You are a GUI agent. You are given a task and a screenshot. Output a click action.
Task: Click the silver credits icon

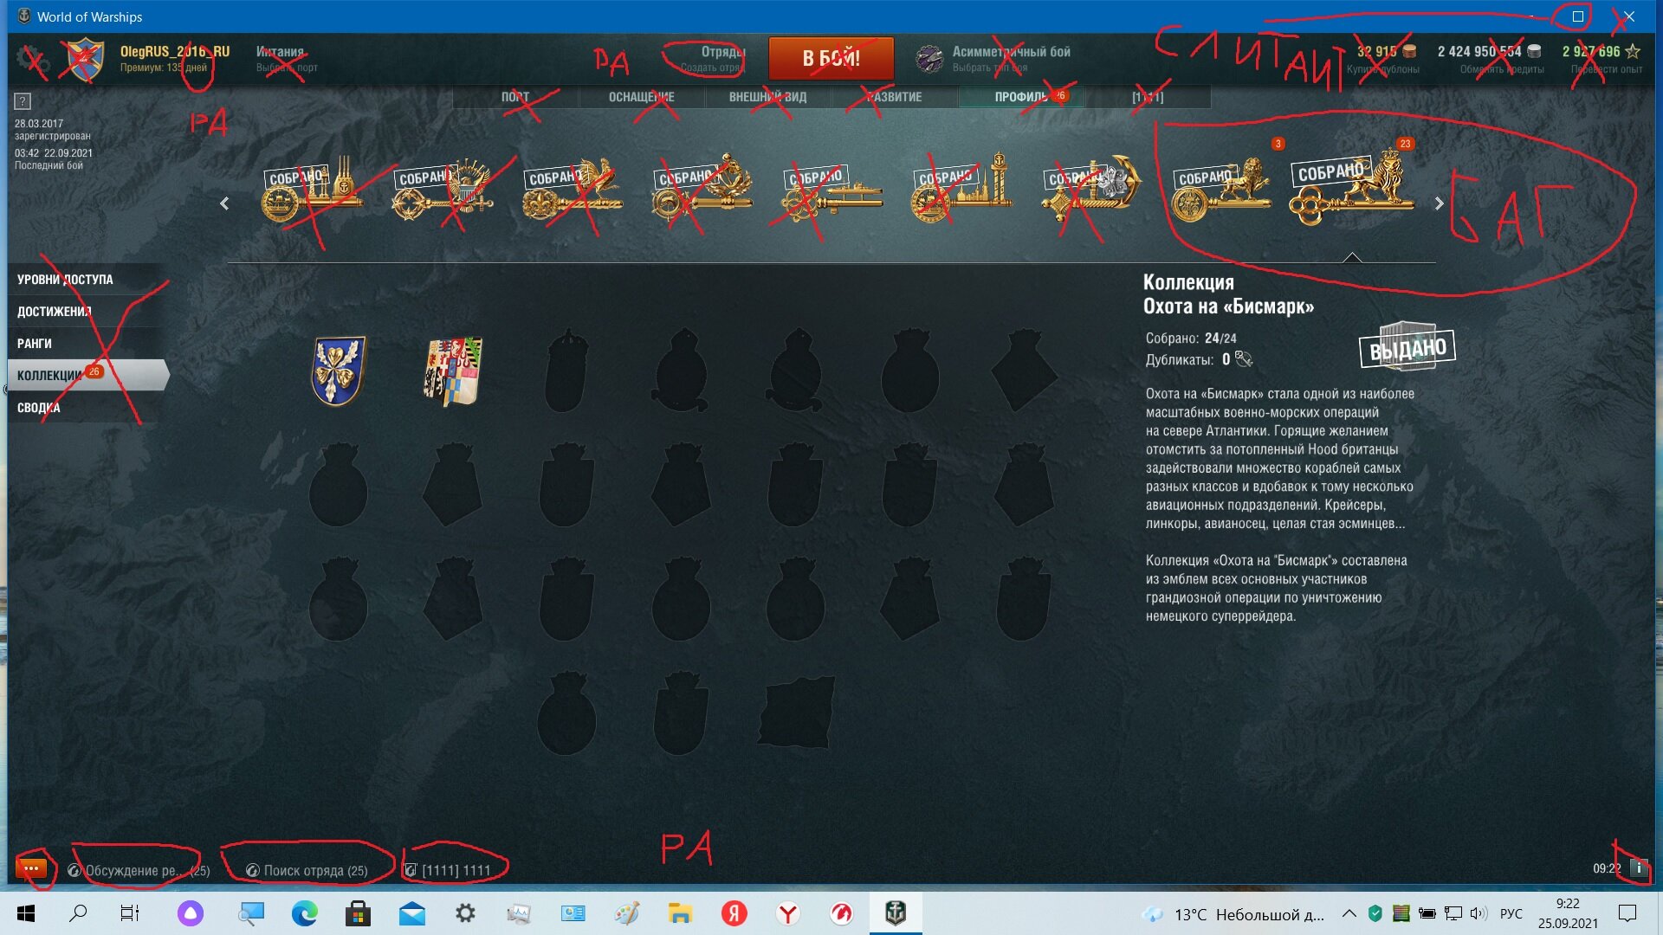click(1534, 51)
